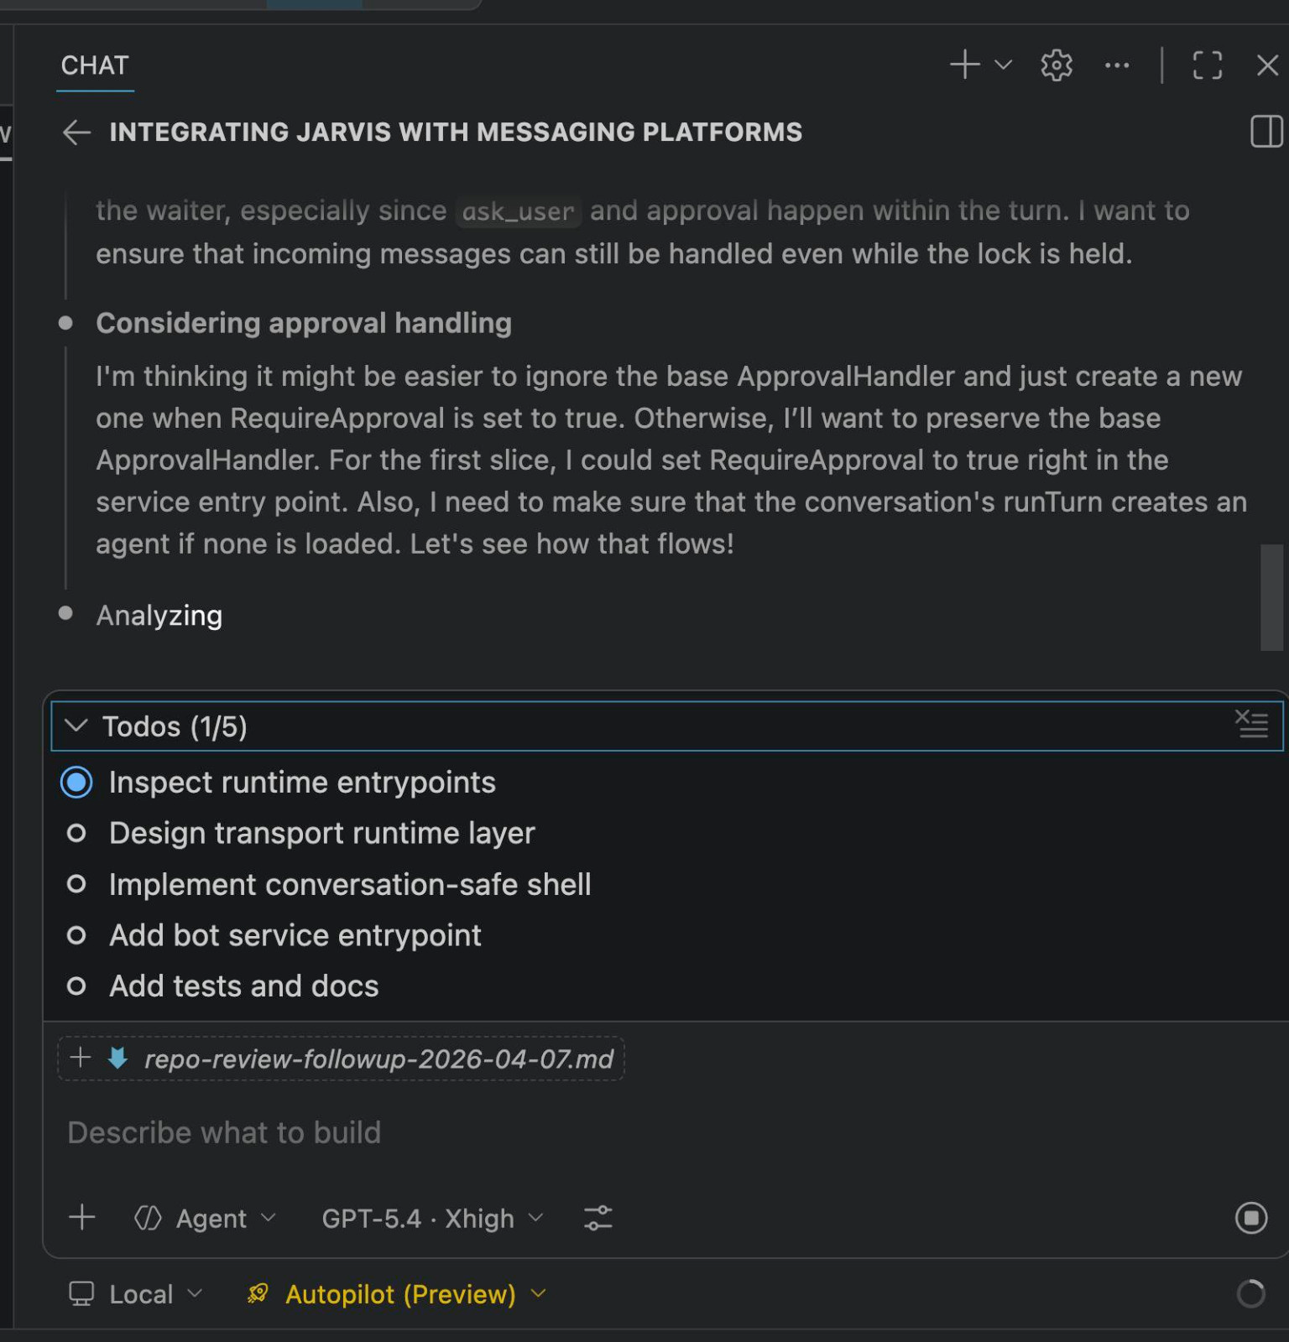
Task: Open the Agent mode dropdown
Action: pos(206,1218)
